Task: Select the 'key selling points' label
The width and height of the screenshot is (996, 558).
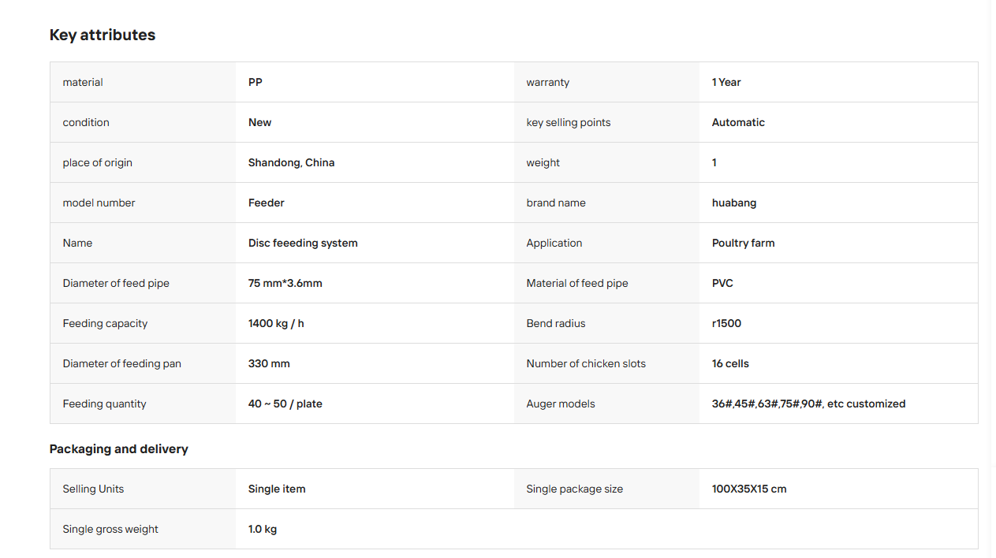Action: [x=569, y=122]
